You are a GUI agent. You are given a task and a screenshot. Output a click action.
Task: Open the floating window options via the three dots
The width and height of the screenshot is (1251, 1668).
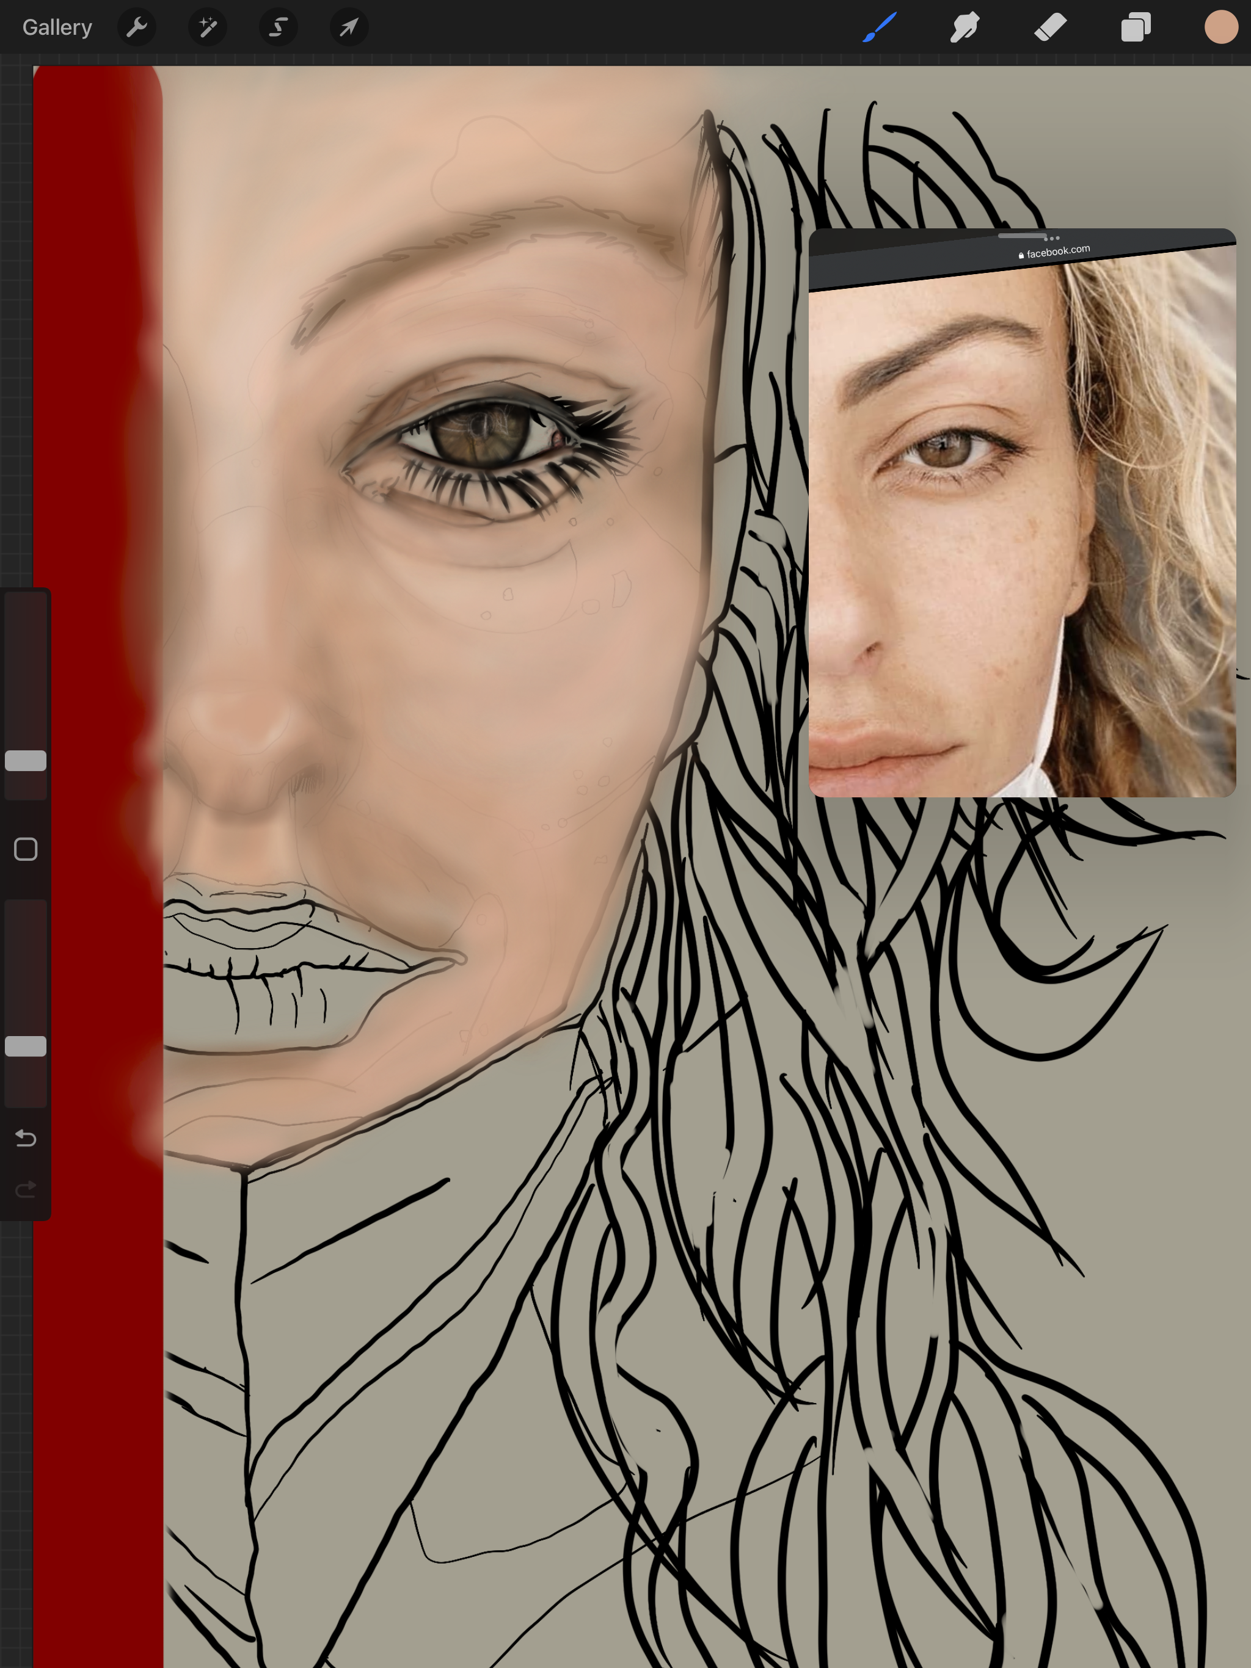click(x=1053, y=237)
